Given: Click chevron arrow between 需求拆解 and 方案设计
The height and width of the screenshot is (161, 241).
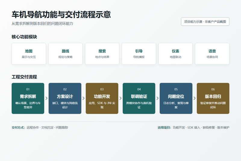Looking at the screenshot, I should pyautogui.click(x=46, y=98).
